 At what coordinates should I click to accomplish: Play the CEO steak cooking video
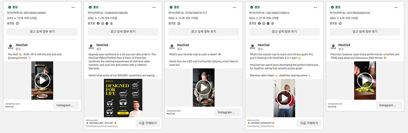(204, 87)
